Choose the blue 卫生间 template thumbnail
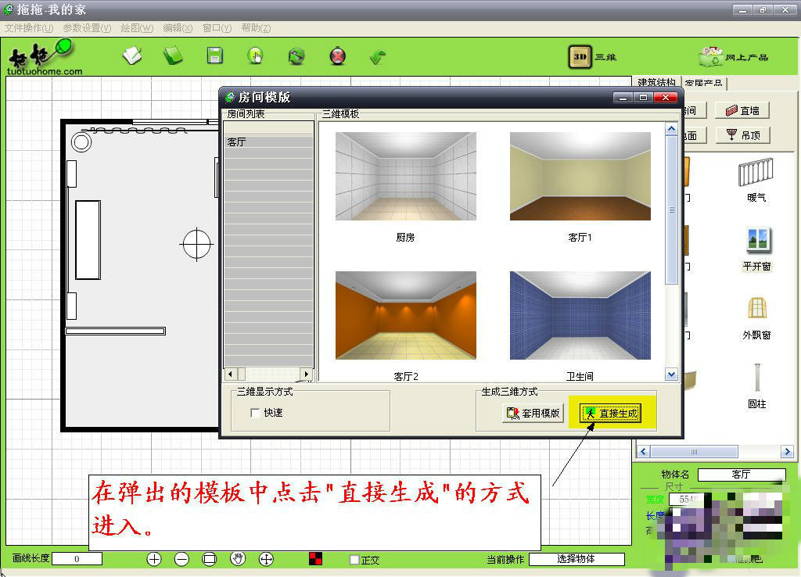Viewport: 801px width, 577px height. pyautogui.click(x=580, y=315)
